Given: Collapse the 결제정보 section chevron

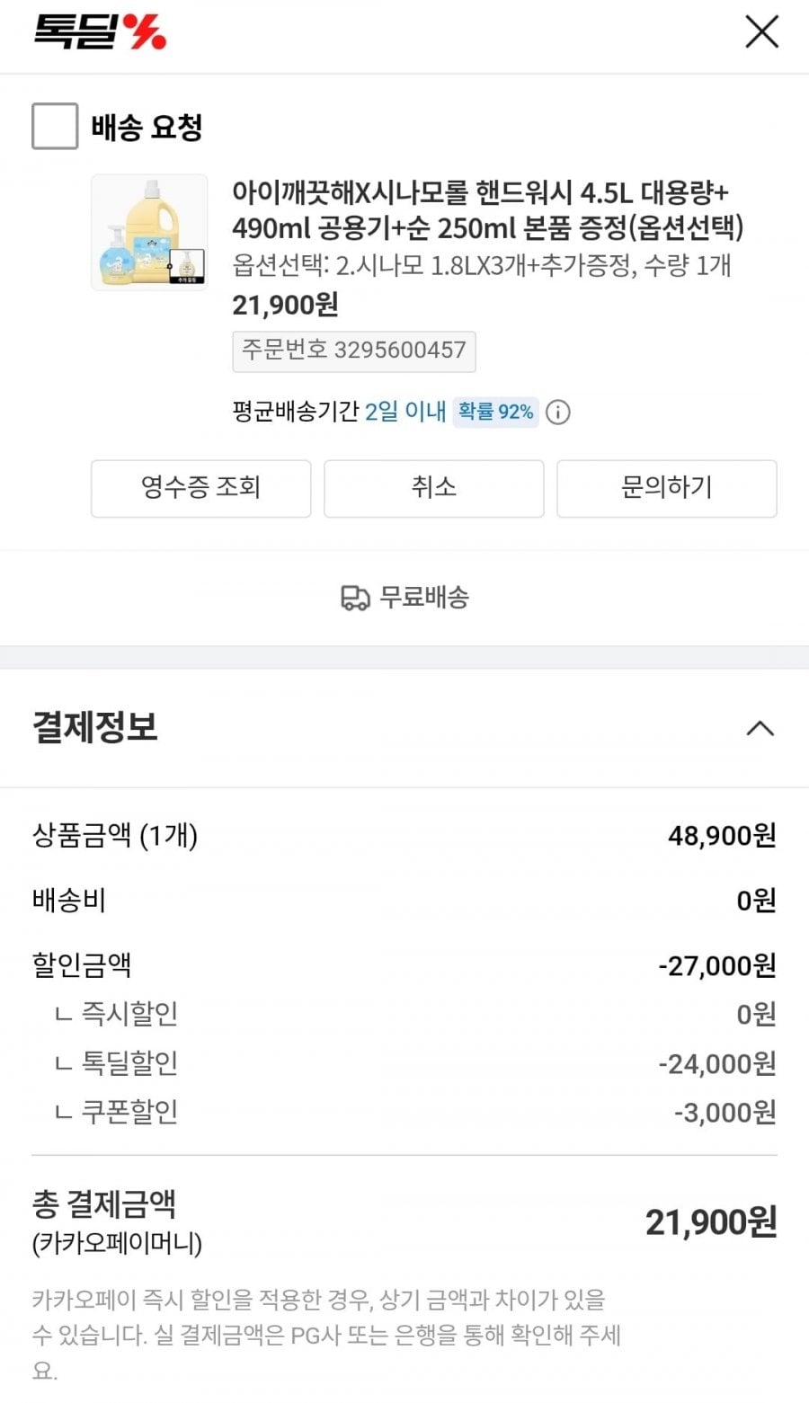Looking at the screenshot, I should (x=760, y=728).
